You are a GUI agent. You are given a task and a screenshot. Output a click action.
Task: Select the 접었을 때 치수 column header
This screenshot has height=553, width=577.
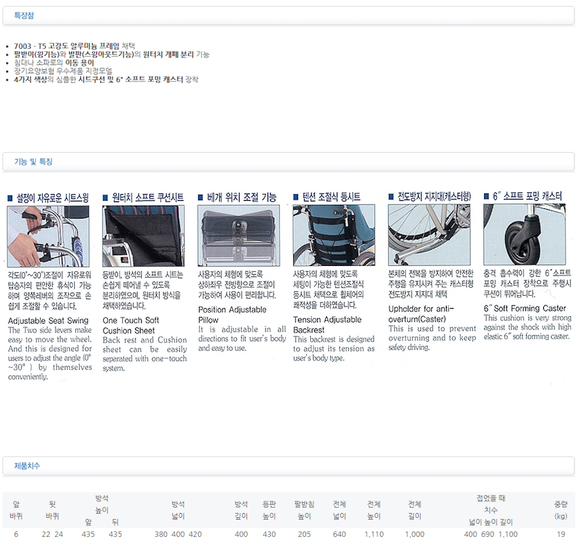tap(491, 503)
